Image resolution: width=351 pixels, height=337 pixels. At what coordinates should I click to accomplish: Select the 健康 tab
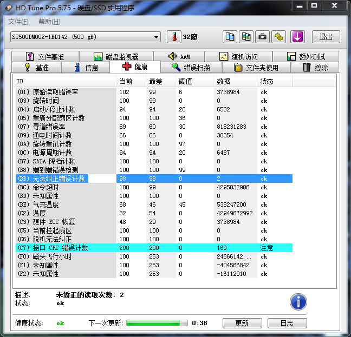click(135, 67)
